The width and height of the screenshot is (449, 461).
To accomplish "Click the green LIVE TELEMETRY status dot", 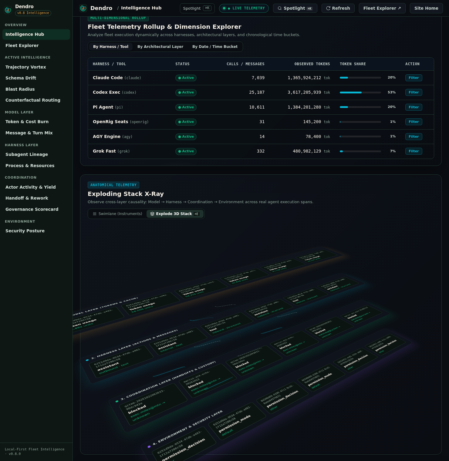I will 224,8.
